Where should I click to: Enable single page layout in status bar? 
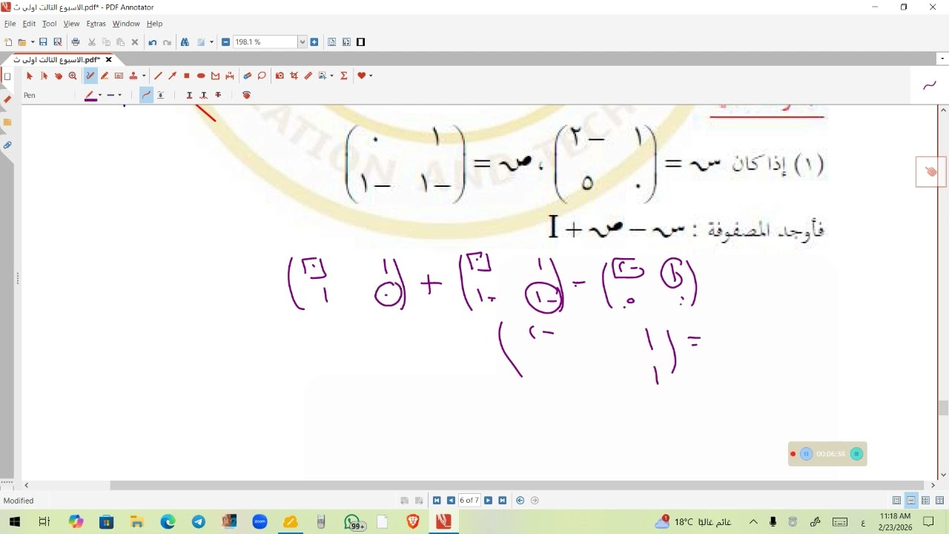pos(896,501)
